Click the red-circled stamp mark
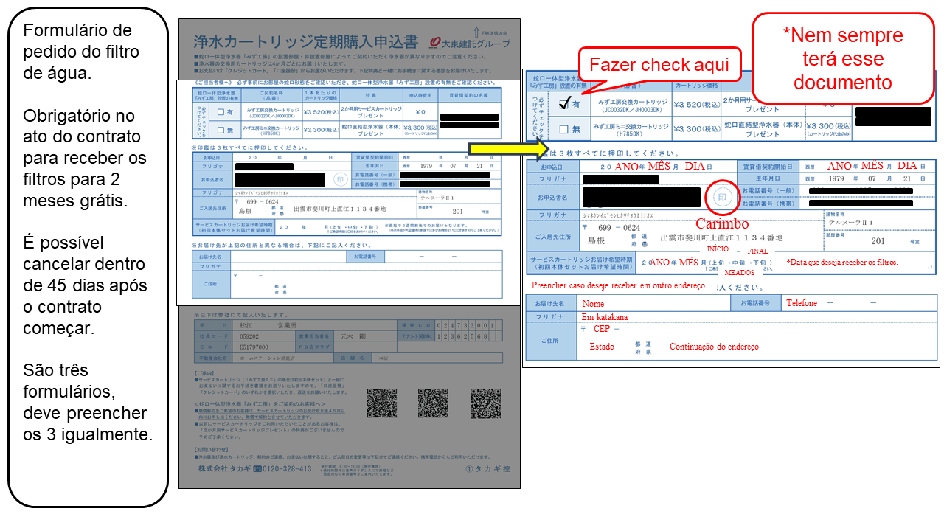The width and height of the screenshot is (944, 531). point(722,198)
